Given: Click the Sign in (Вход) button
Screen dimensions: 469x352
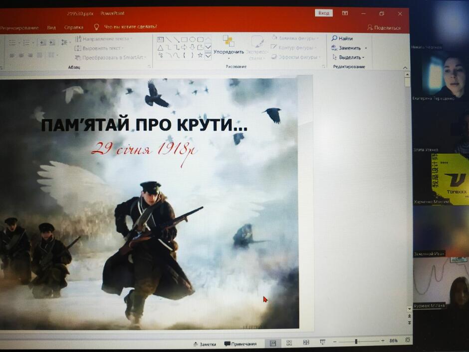Looking at the screenshot, I should (324, 13).
